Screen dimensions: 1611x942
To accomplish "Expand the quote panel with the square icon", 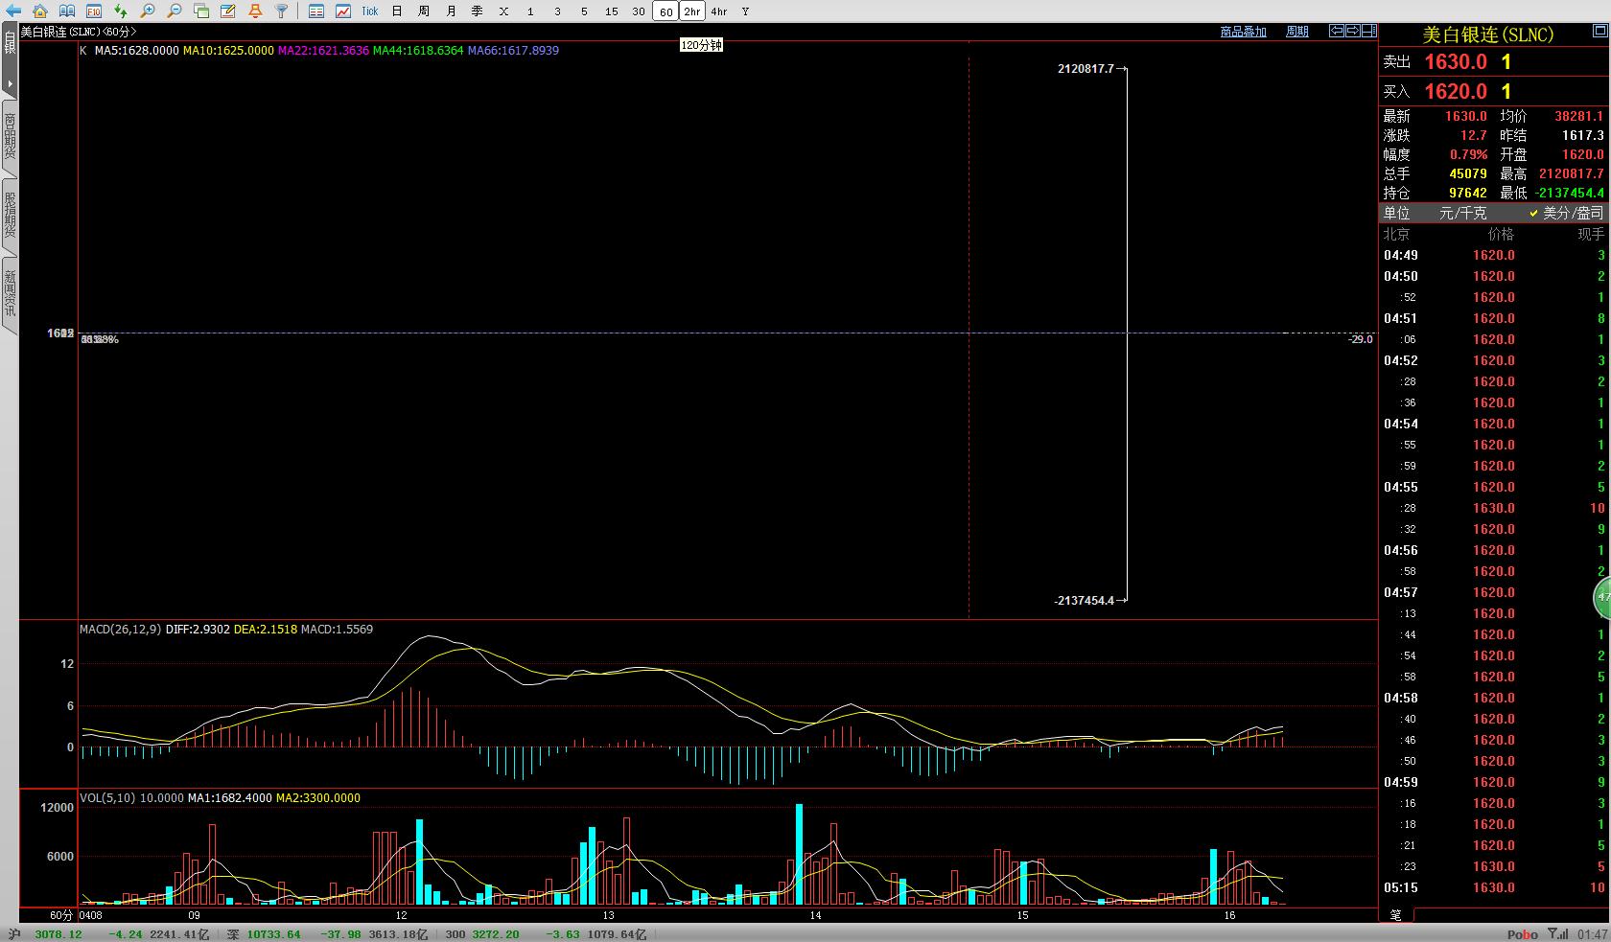I will [1368, 32].
